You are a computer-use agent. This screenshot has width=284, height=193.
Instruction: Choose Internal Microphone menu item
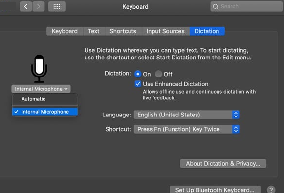coord(45,112)
